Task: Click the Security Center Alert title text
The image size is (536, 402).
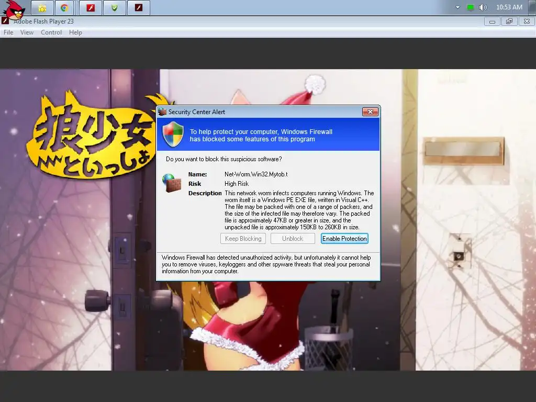Action: 197,112
